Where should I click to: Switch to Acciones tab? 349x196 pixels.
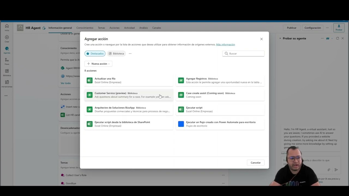pos(115,28)
